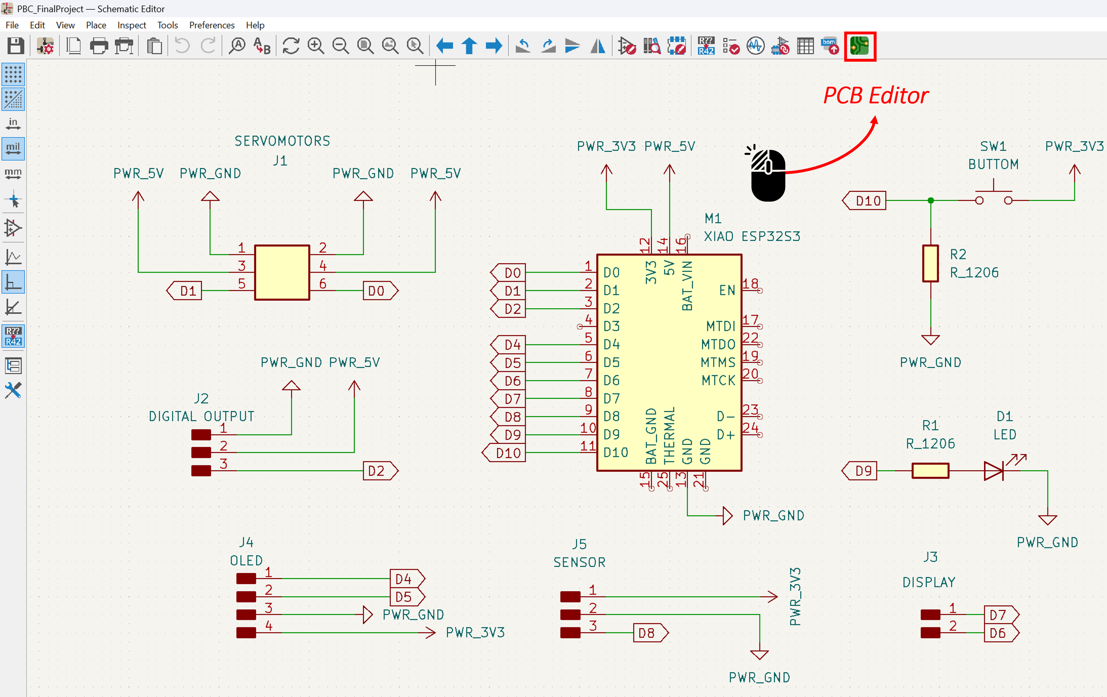This screenshot has width=1107, height=697.
Task: Open the Symbol Fields table icon
Action: coord(805,46)
